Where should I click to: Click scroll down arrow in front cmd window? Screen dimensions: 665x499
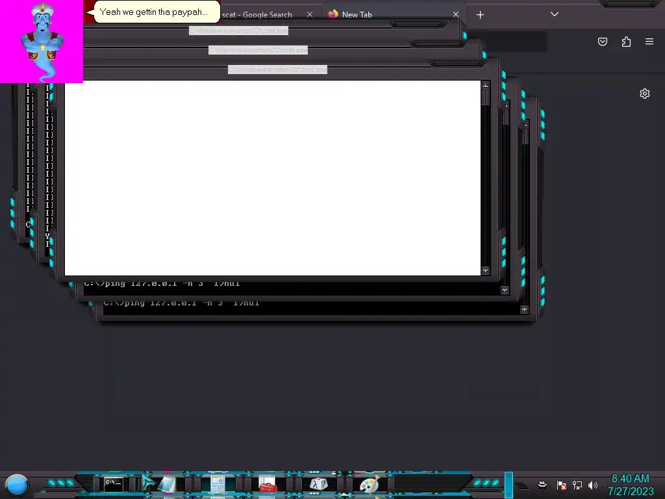tap(485, 270)
